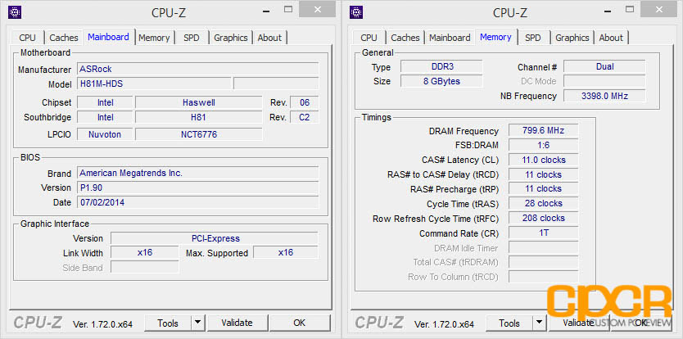Click Validate button in left window
The height and width of the screenshot is (339, 683).
coord(237,323)
